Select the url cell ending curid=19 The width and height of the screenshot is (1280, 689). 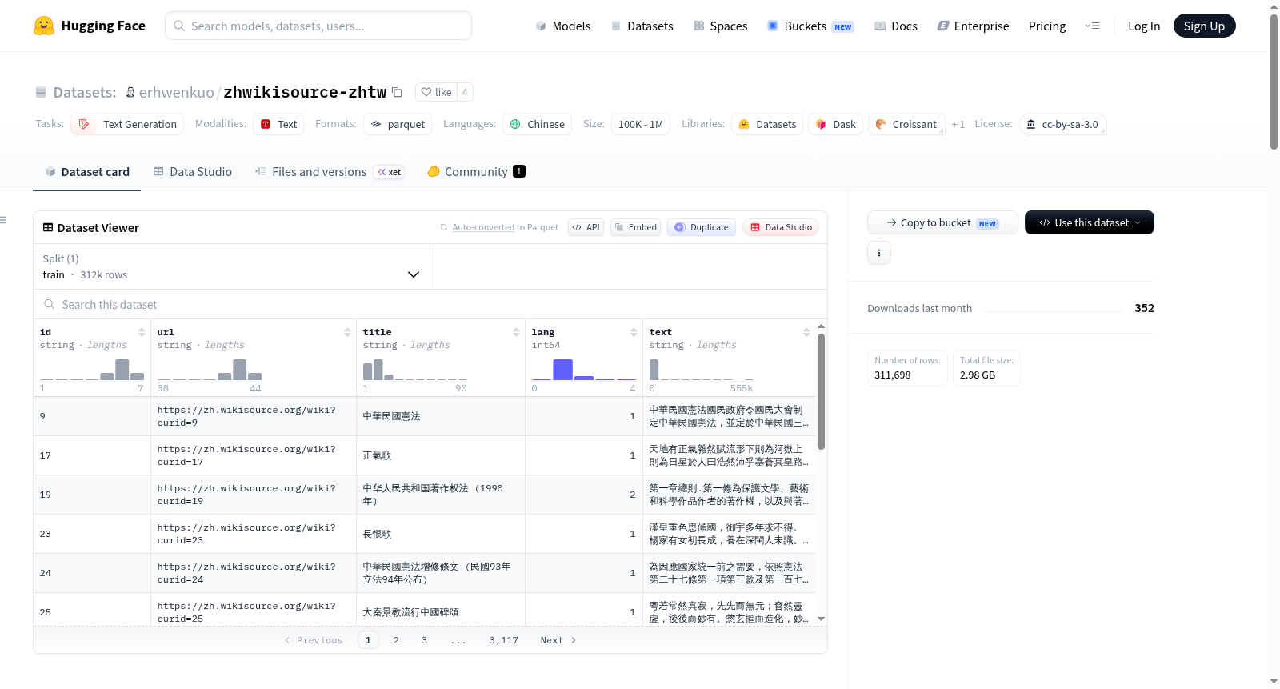pos(254,495)
